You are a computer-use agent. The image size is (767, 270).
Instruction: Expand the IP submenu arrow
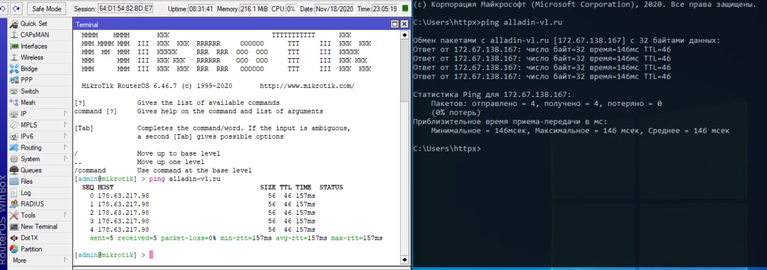pos(65,114)
